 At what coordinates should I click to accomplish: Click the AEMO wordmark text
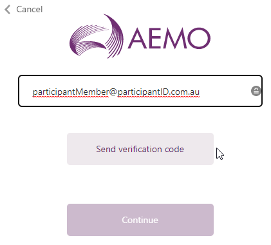pos(169,39)
